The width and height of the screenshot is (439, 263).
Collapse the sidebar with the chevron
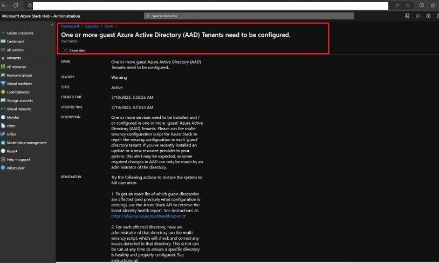point(52,25)
